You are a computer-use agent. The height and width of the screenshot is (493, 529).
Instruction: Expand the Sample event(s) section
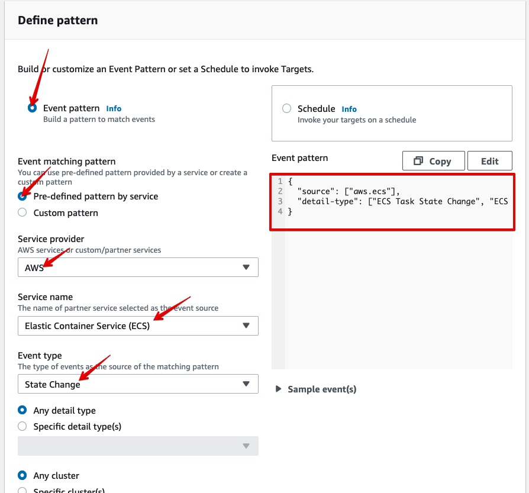click(317, 389)
